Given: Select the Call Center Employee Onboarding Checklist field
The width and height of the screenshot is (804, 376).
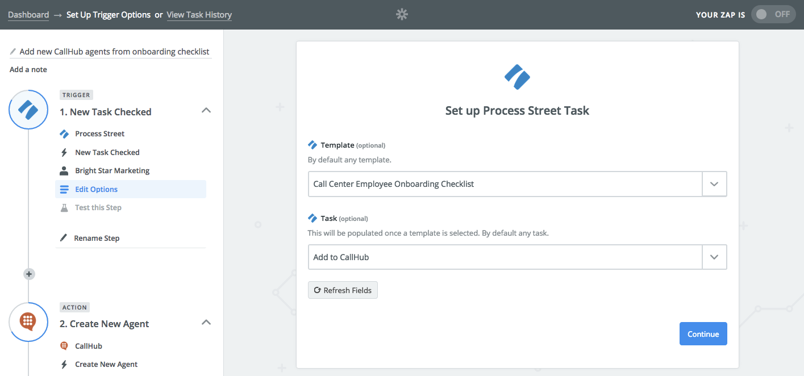Looking at the screenshot, I should (505, 184).
